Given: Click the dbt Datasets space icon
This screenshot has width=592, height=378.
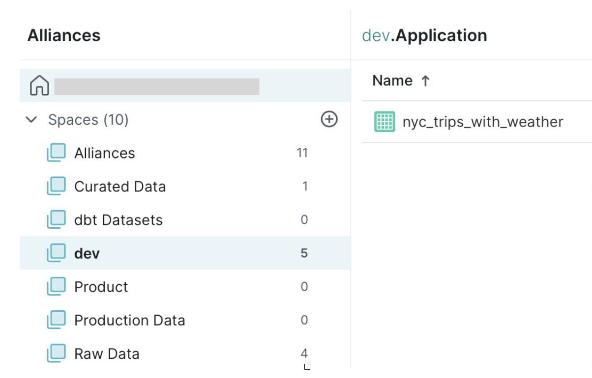Looking at the screenshot, I should (x=56, y=219).
